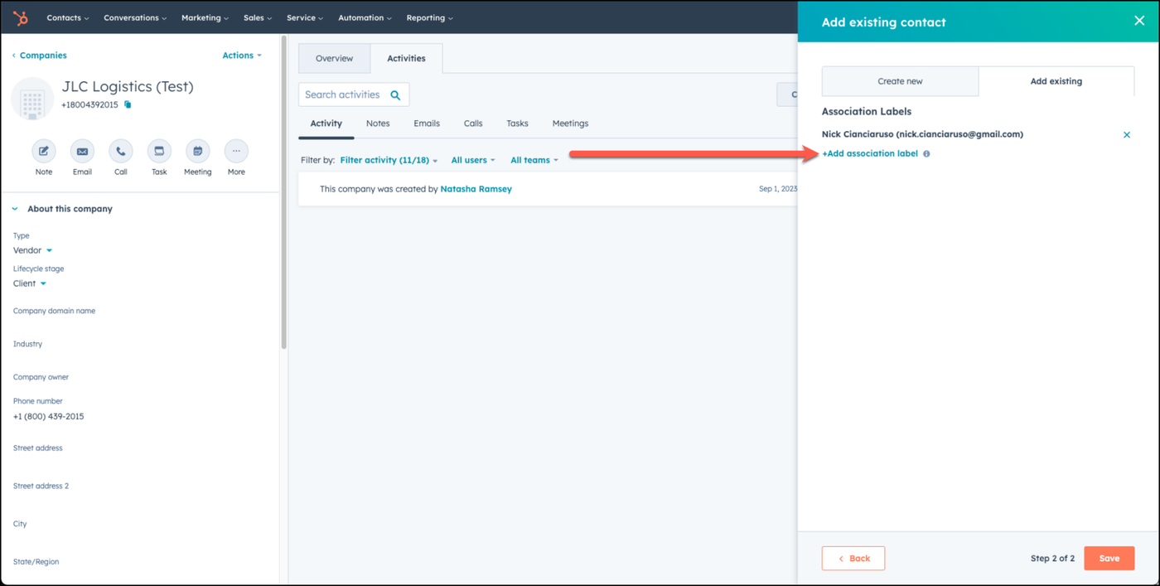
Task: Select the Meetings sub-tab
Action: pyautogui.click(x=570, y=123)
